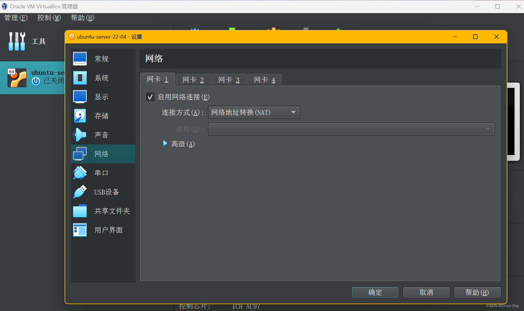
Task: Select 显示 label in settings list
Action: [x=101, y=97]
